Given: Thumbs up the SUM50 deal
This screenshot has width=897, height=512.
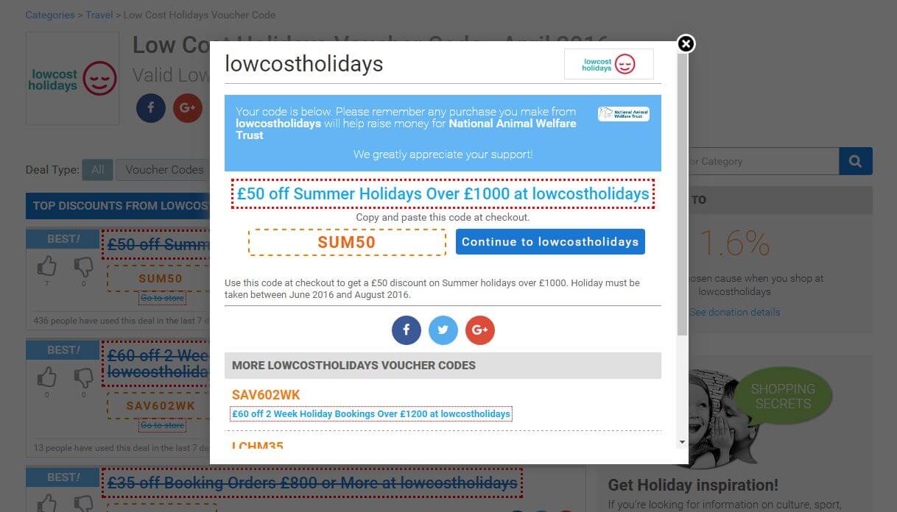Looking at the screenshot, I should pos(46,266).
